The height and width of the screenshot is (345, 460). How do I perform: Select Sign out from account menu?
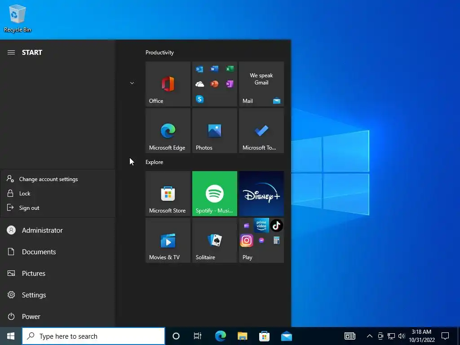[x=58, y=208]
